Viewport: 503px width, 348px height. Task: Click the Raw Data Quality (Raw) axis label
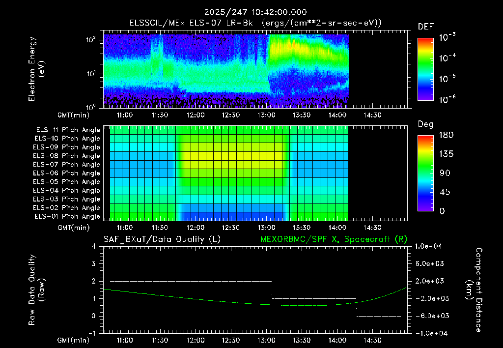tap(36, 290)
